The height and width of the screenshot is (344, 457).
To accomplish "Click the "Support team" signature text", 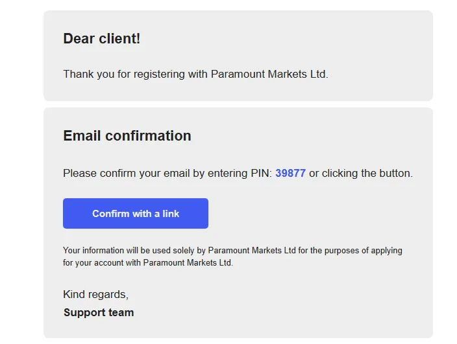I will [x=99, y=313].
